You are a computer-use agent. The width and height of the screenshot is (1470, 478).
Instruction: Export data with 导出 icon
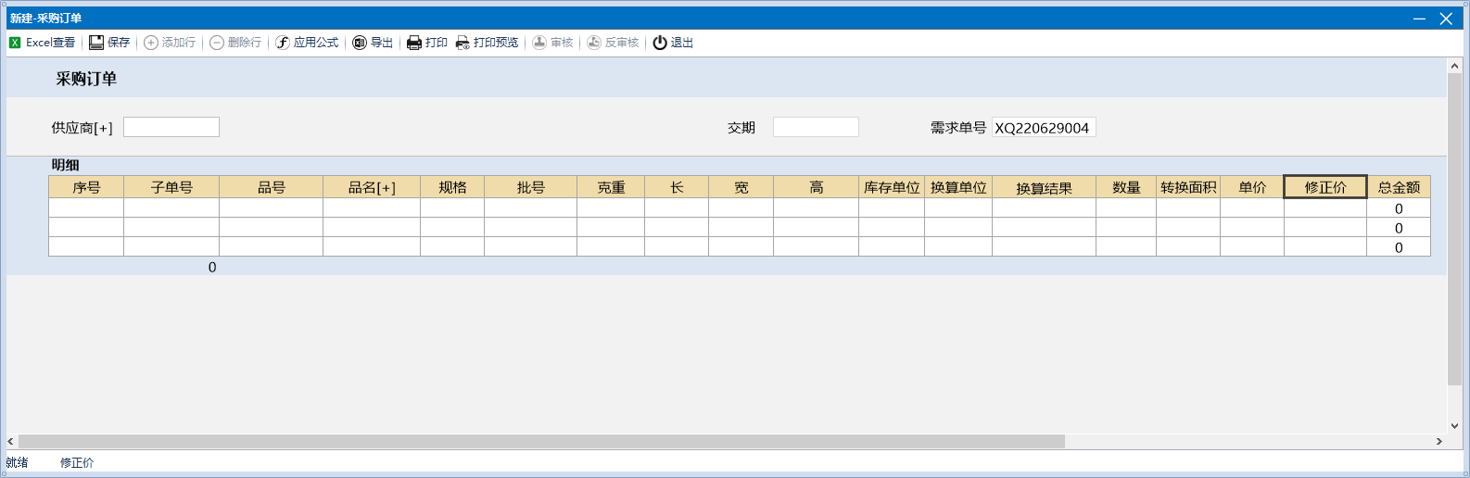tap(360, 43)
